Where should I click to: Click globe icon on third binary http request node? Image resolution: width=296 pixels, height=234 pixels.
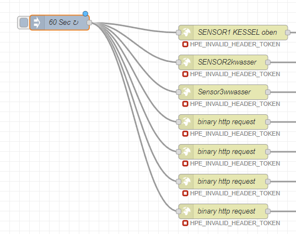[x=186, y=182]
